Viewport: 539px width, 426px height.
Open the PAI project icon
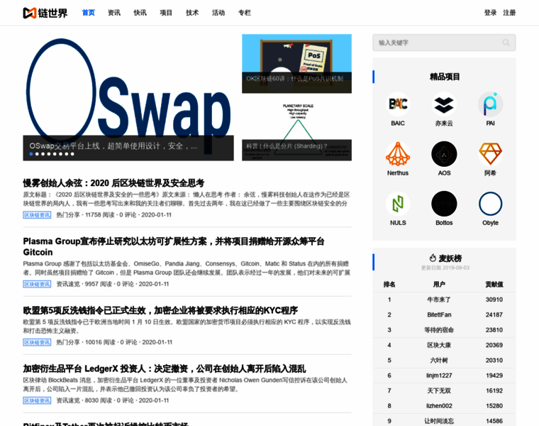[x=491, y=104]
